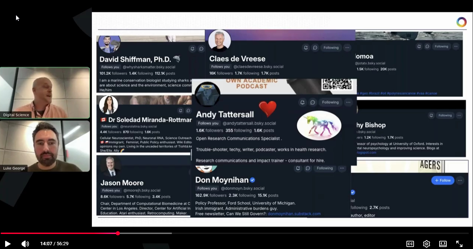Enter fullscreen mode for the video
Image resolution: width=473 pixels, height=249 pixels.
point(459,244)
